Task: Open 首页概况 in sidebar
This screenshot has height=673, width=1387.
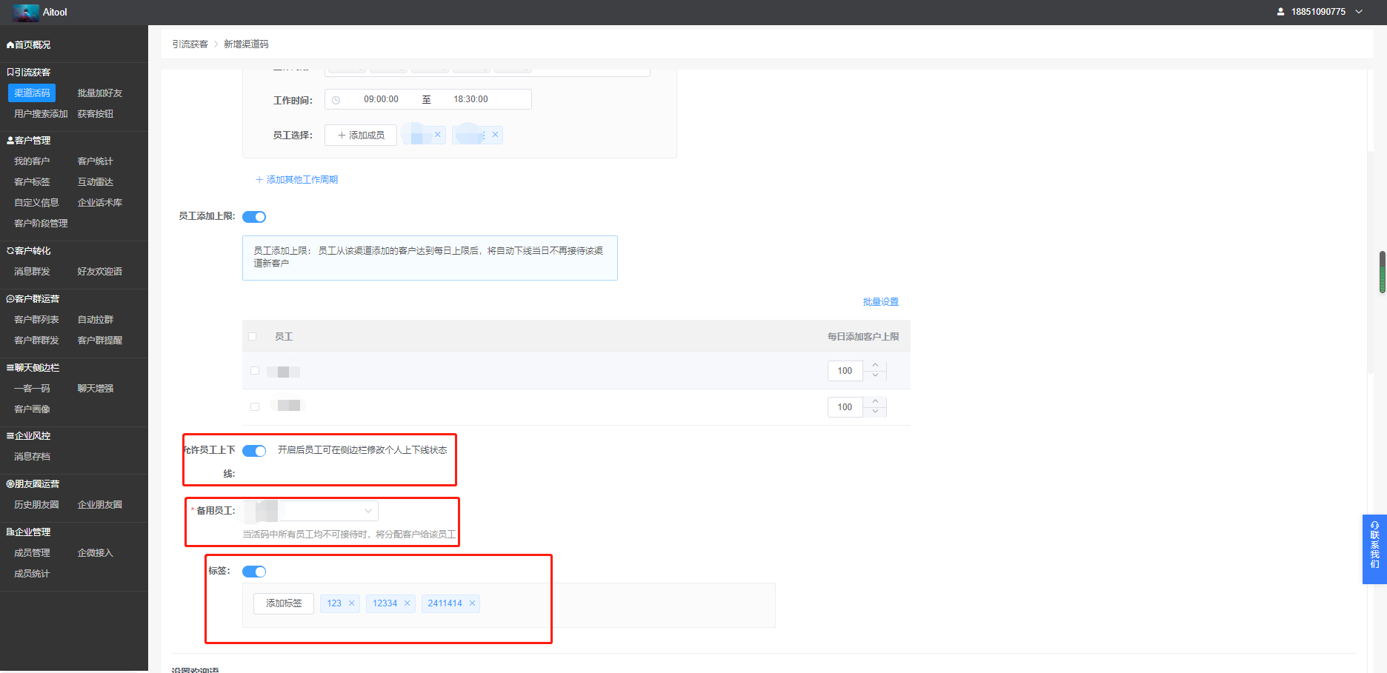Action: [x=29, y=45]
